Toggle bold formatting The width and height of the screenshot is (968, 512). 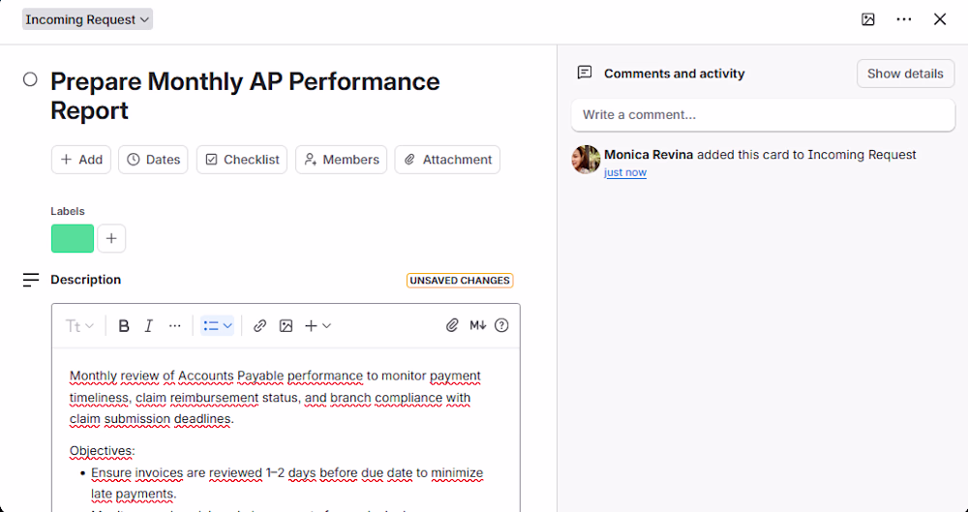point(124,325)
